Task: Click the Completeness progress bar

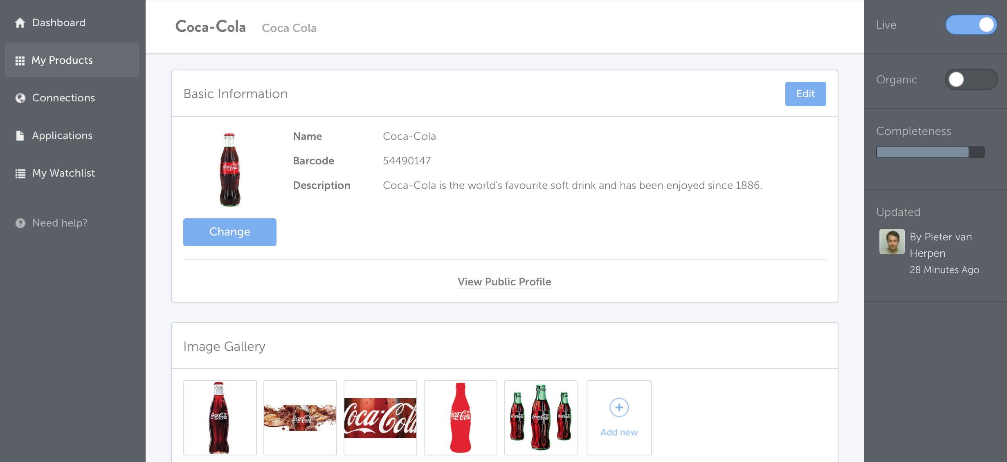Action: tap(930, 152)
